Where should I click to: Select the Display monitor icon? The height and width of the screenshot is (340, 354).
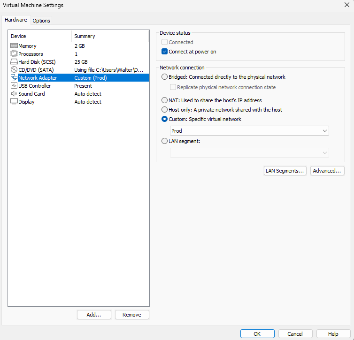pyautogui.click(x=14, y=102)
